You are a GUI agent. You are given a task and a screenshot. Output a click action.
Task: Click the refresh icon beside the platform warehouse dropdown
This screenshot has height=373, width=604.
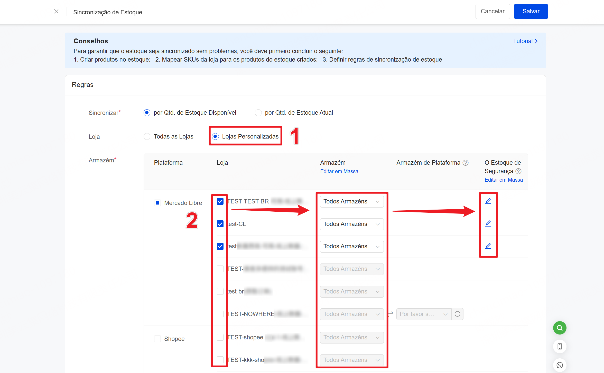click(457, 314)
